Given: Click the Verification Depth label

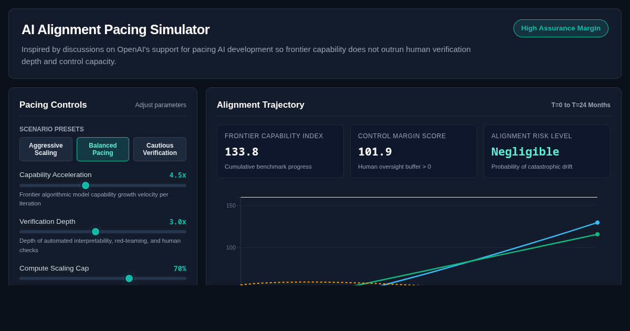Looking at the screenshot, I should coord(47,222).
